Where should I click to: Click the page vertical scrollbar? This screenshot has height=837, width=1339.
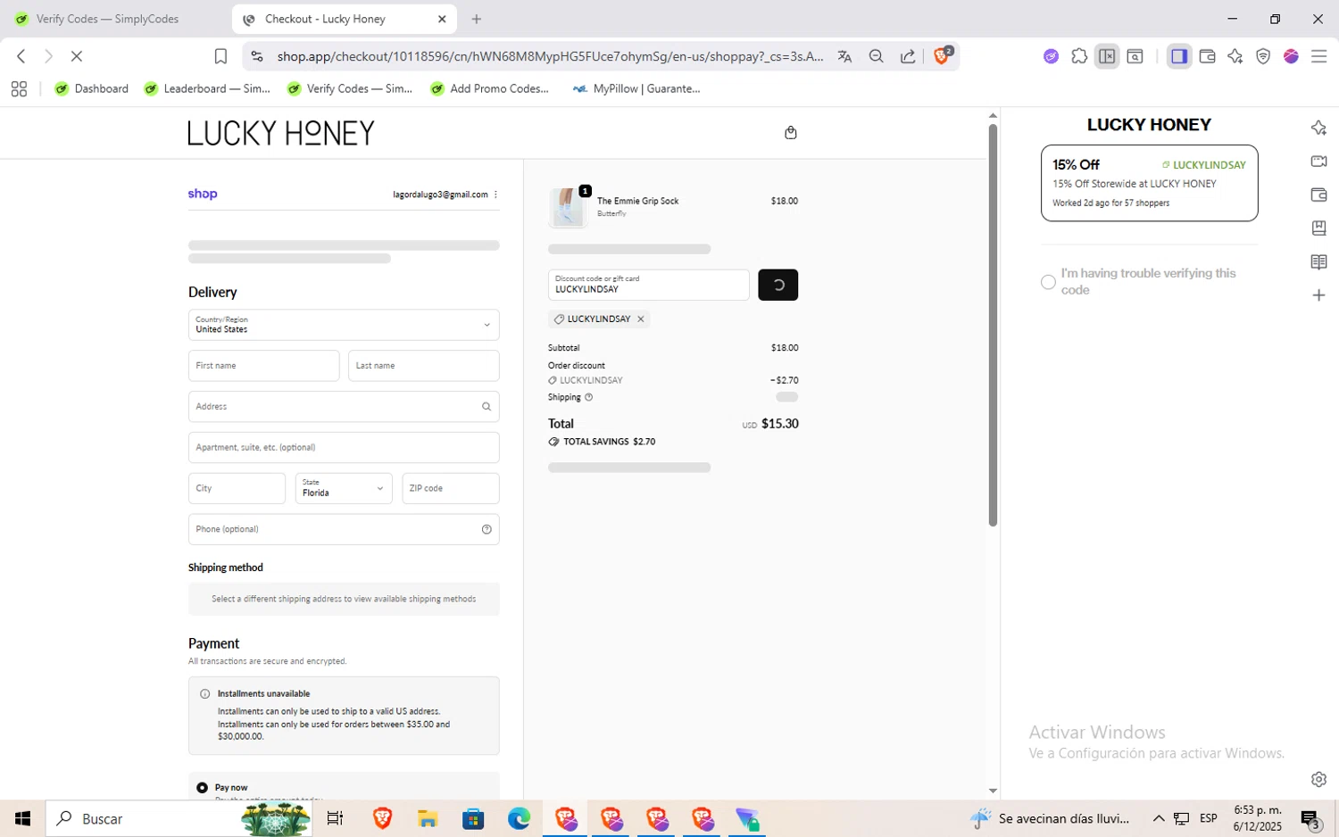pos(993,325)
